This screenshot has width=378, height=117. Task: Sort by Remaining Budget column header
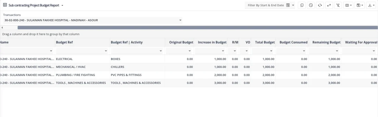point(326,42)
